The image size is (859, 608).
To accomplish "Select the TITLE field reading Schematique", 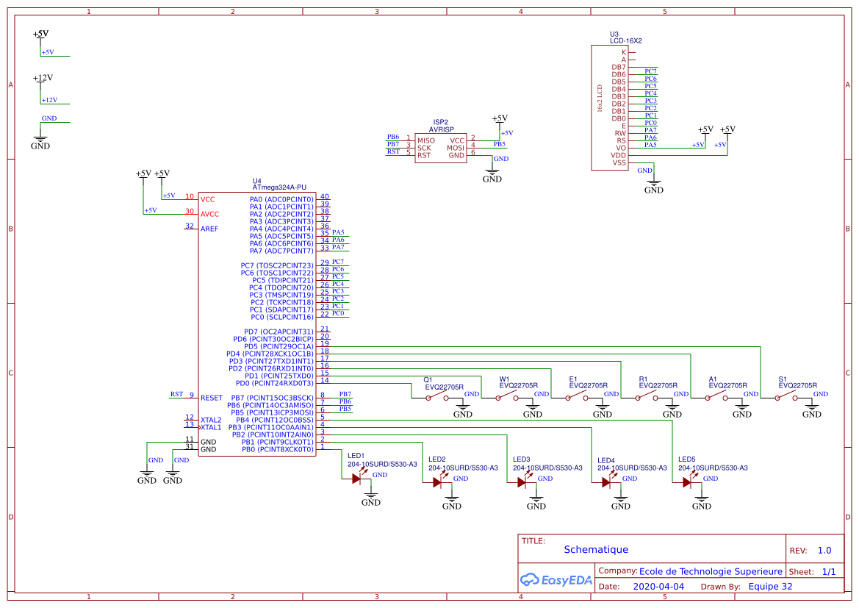I will point(597,549).
